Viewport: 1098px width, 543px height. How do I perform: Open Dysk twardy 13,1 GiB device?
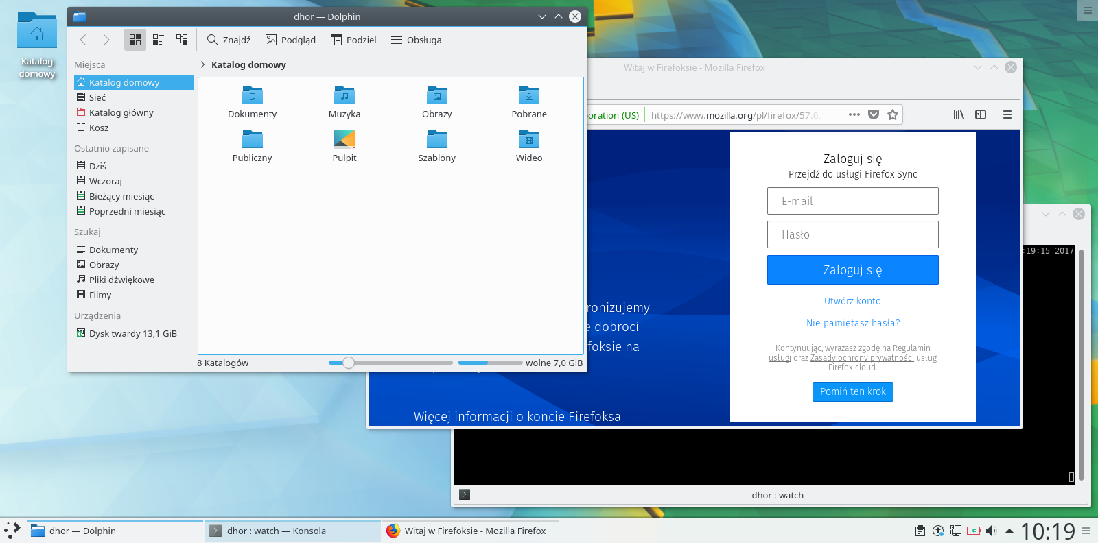tap(134, 333)
